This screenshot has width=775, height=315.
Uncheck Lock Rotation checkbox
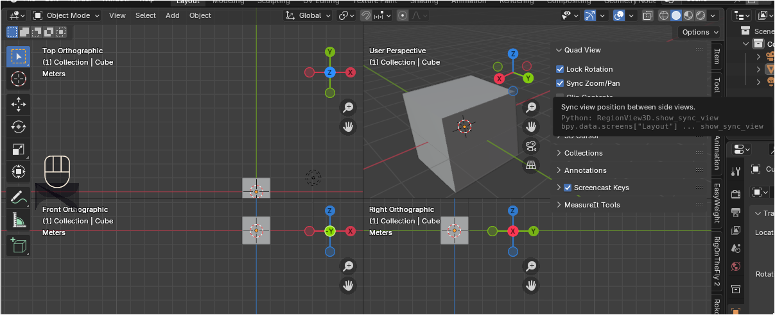pyautogui.click(x=560, y=69)
